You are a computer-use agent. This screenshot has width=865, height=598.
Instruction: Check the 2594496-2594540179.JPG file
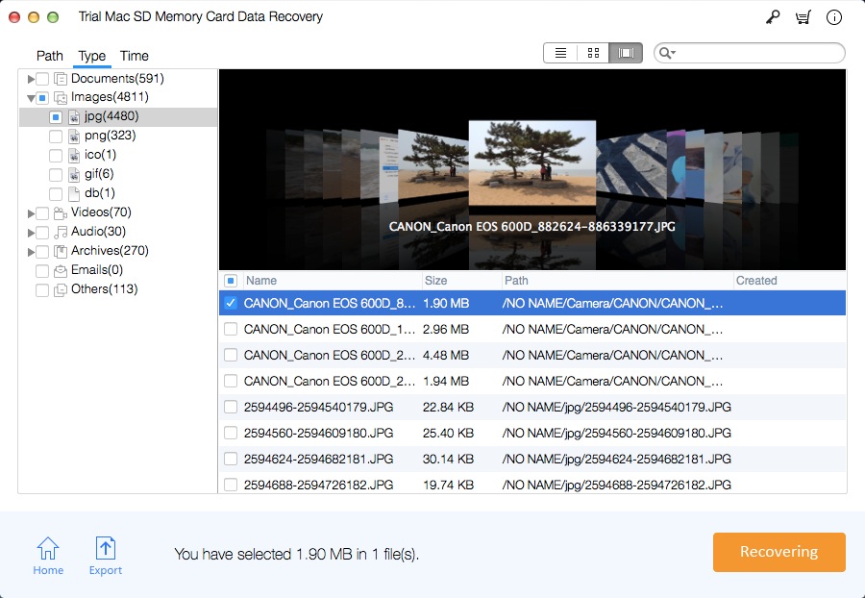click(x=230, y=407)
